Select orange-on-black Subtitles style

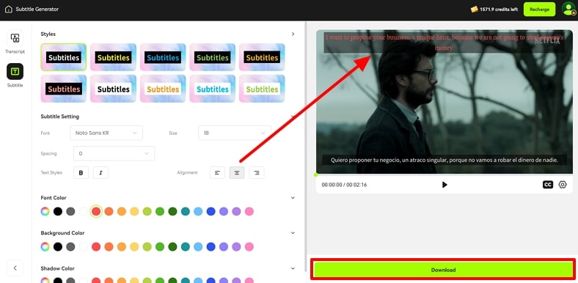tap(262, 57)
